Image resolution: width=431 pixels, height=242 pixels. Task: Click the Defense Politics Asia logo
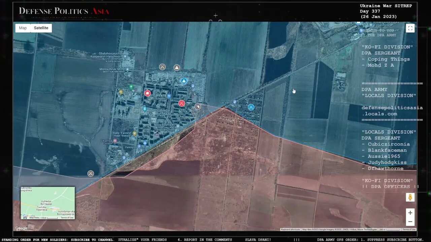click(64, 12)
